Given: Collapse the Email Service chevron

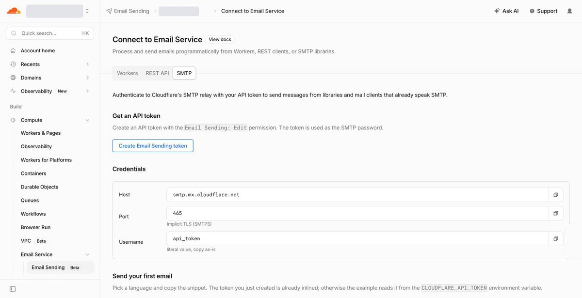Looking at the screenshot, I should tap(87, 254).
